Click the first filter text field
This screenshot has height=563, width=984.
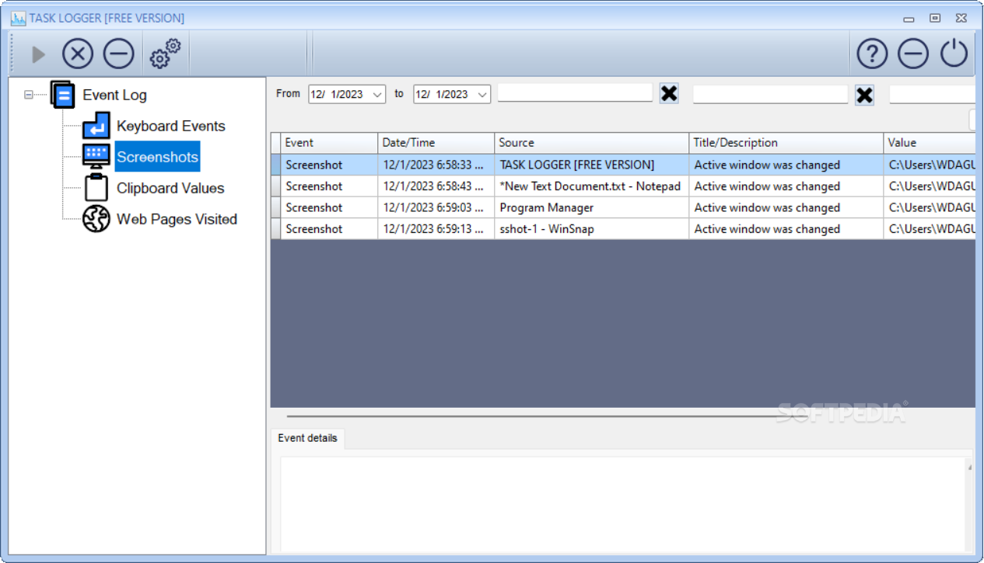point(575,93)
